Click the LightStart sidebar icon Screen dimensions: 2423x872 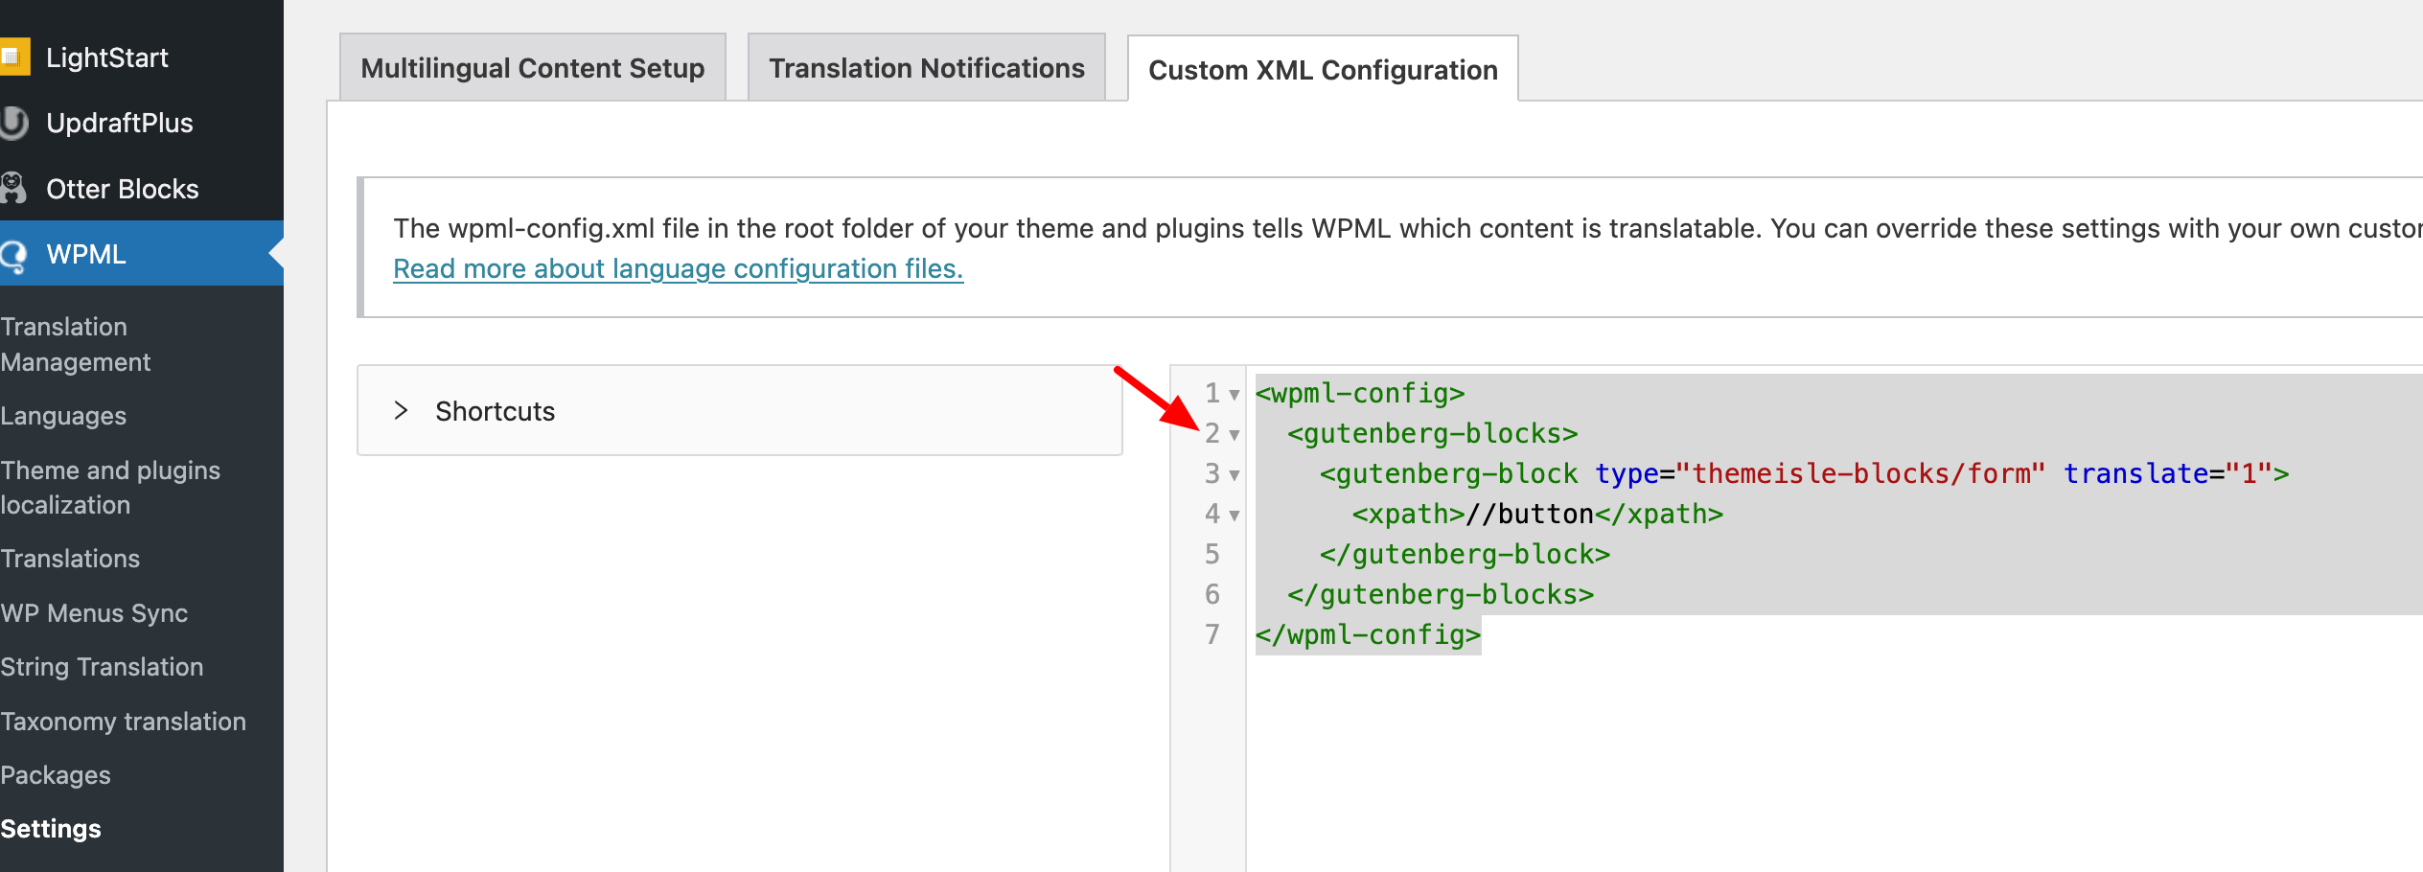pos(13,57)
